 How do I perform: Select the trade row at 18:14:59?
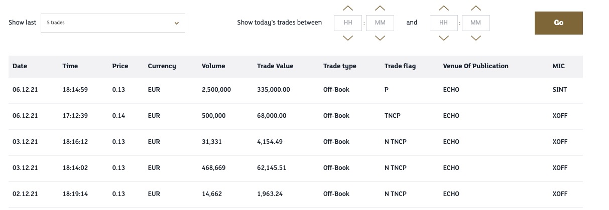(295, 90)
